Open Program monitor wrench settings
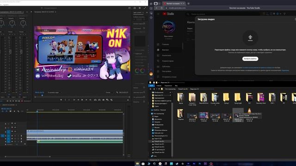Image resolution: width=296 pixels, height=166 pixels. (117, 92)
